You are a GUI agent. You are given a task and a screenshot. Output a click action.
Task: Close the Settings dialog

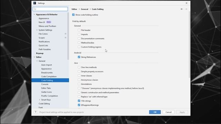coord(186,3)
